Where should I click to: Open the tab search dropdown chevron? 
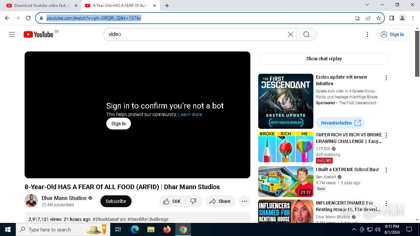tap(367, 5)
